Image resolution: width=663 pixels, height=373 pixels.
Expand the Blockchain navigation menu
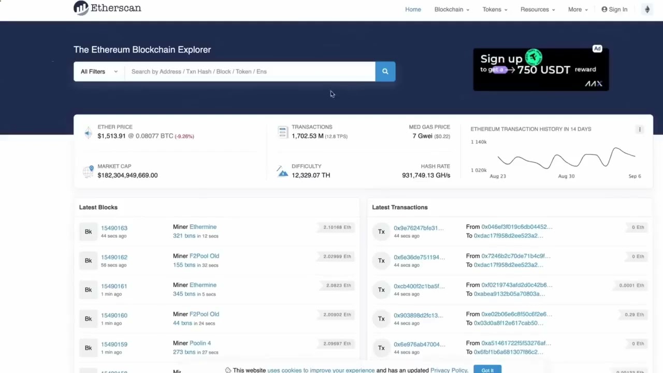click(449, 9)
